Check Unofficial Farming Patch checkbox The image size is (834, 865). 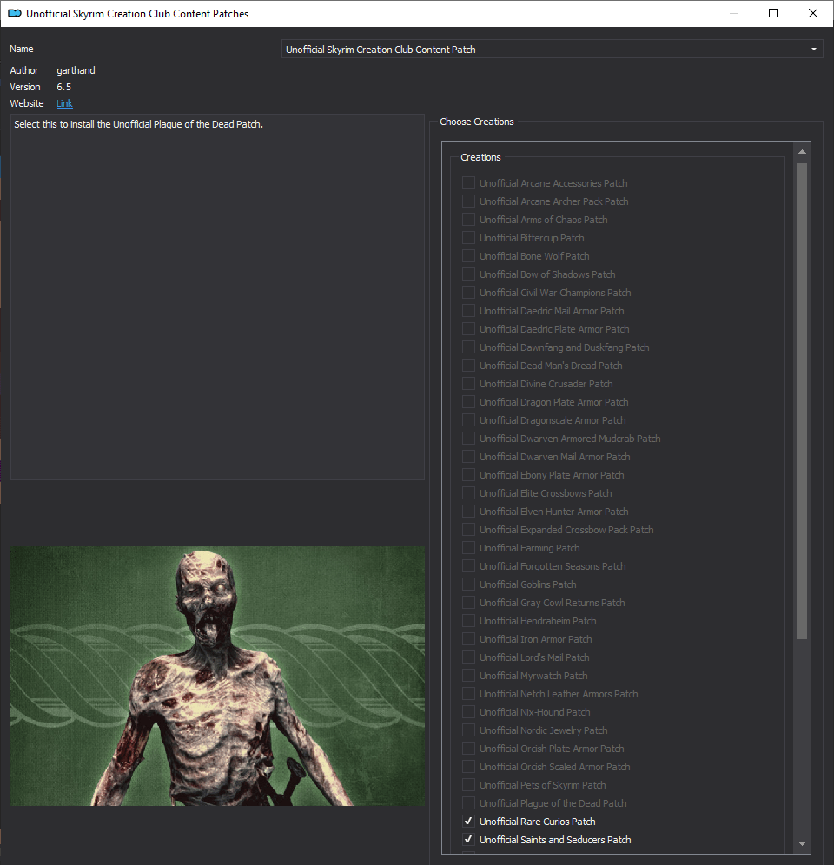(x=468, y=546)
